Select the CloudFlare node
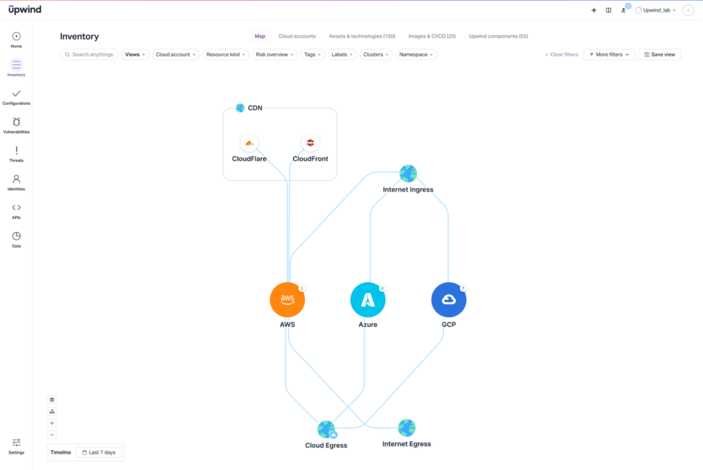This screenshot has height=470, width=703. pyautogui.click(x=249, y=143)
